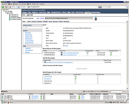130x104 pixels.
Task: Click the SM-VC vCenter icon in tree
Action: click(4, 10)
